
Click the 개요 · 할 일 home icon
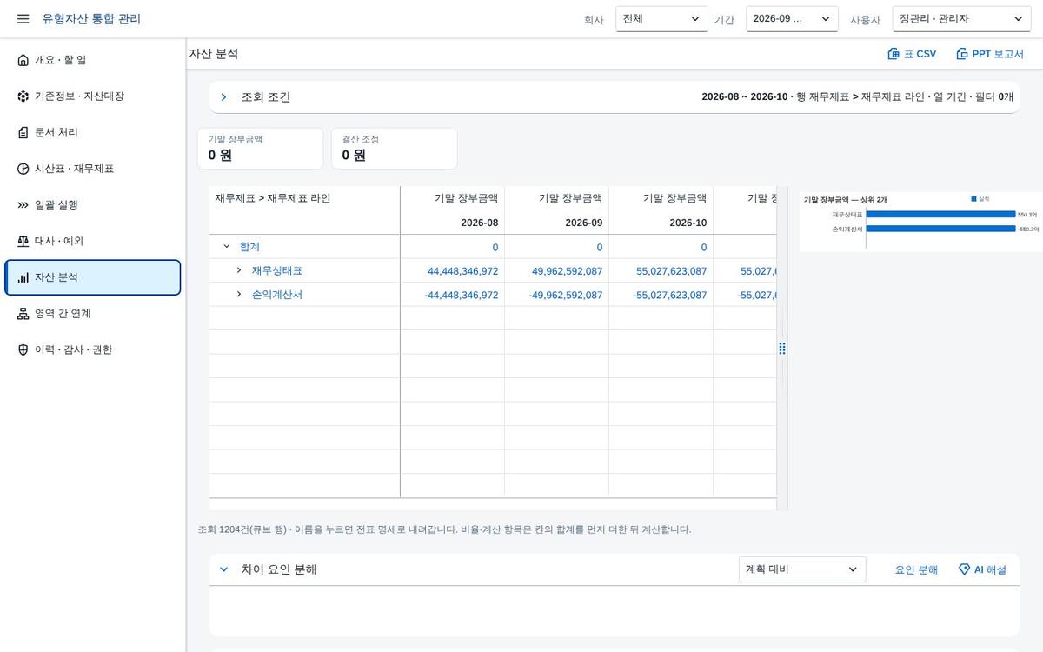point(23,60)
